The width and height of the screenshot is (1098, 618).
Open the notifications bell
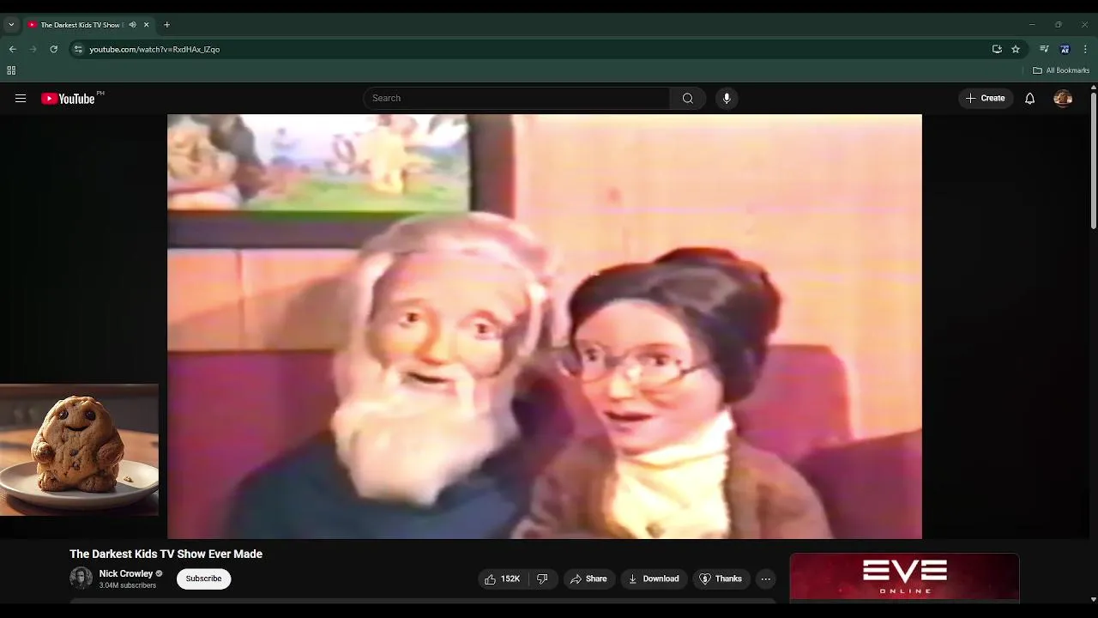point(1029,99)
